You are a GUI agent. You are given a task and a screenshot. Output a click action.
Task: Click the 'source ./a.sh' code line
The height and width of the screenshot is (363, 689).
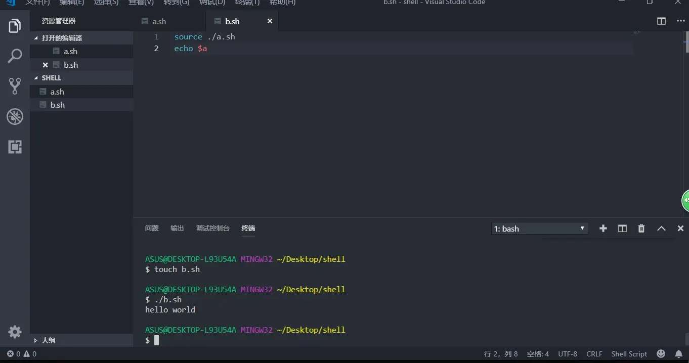pos(204,37)
